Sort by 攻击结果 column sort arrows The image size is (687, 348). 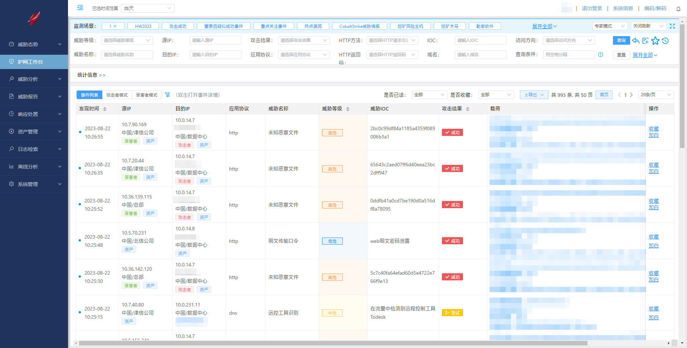pyautogui.click(x=468, y=109)
